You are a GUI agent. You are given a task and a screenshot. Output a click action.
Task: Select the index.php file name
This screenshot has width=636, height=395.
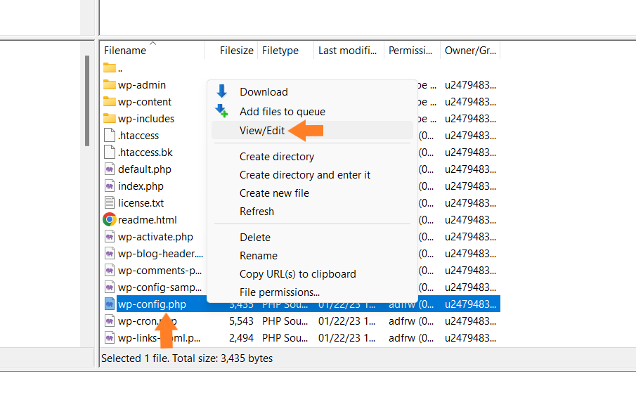(141, 186)
